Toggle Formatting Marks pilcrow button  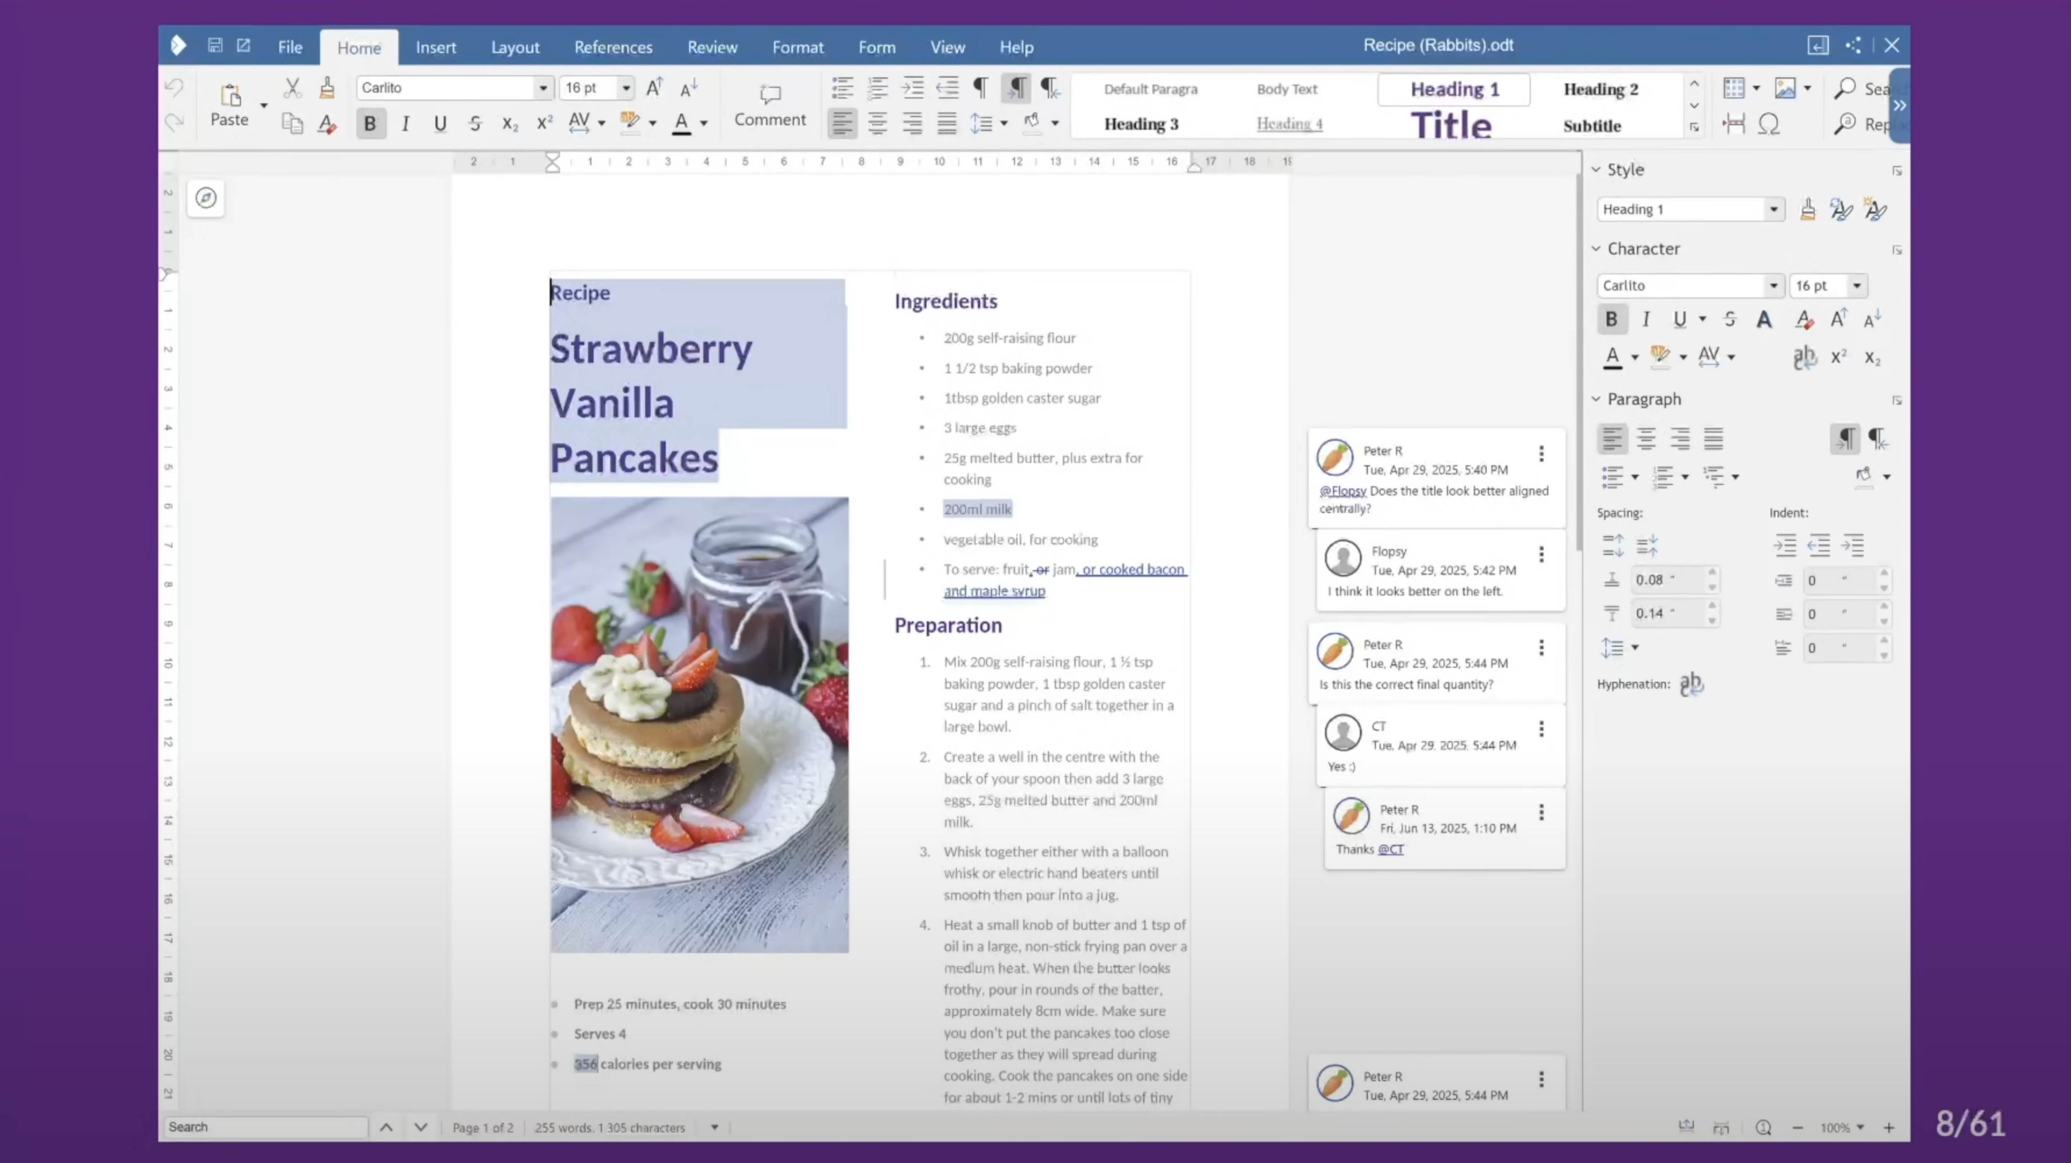pos(980,88)
